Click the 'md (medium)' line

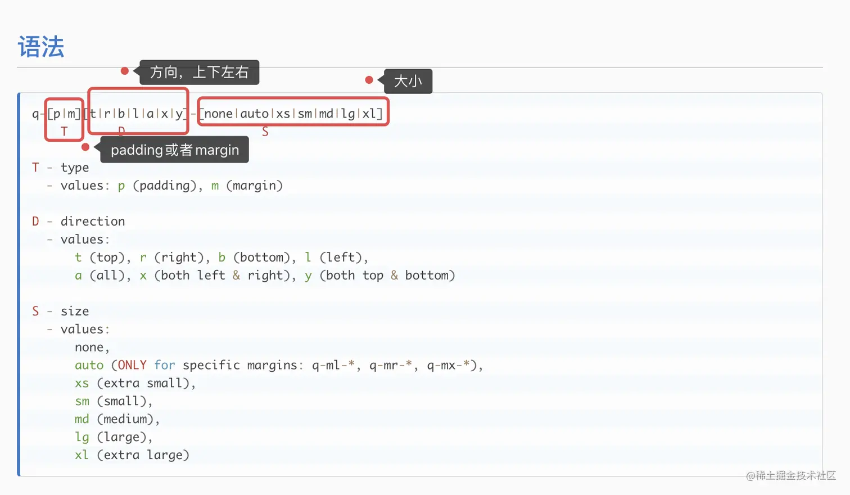point(117,420)
